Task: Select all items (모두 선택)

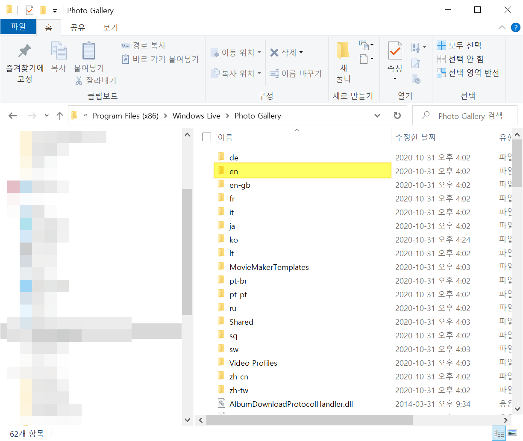Action: (x=459, y=45)
